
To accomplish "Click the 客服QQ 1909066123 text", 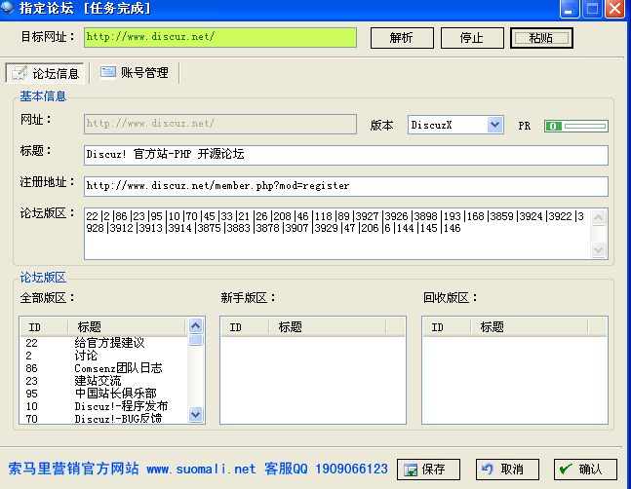I will tap(326, 469).
